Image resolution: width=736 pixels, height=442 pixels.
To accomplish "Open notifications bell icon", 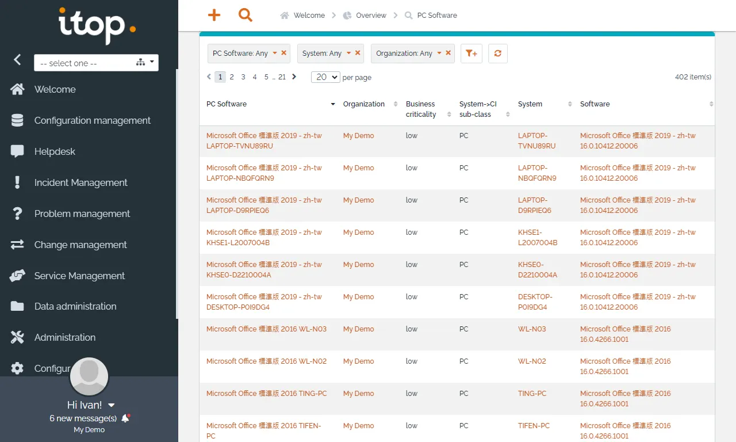I will point(125,418).
